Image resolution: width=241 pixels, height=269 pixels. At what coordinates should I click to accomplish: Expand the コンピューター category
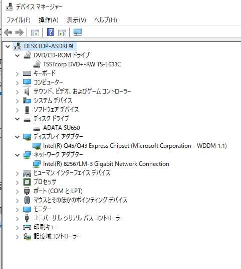point(17,83)
